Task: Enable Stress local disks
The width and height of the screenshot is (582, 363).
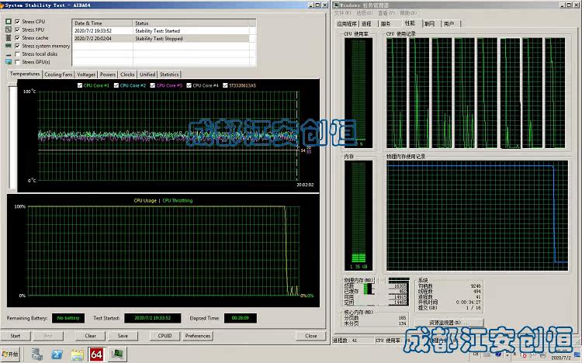Action: [17, 54]
